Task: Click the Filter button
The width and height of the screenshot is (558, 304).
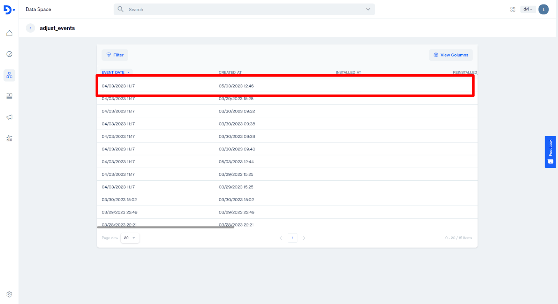Action: coord(115,55)
